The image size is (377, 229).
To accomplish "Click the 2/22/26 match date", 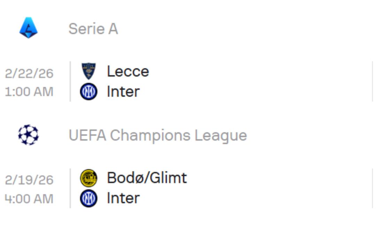I will (29, 73).
